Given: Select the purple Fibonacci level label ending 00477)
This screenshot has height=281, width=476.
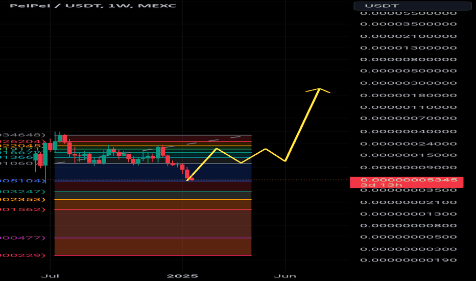Looking at the screenshot, I should (x=22, y=238).
